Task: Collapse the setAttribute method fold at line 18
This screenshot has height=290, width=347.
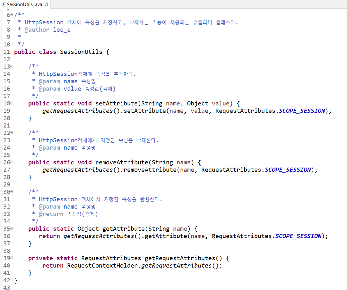Action: tap(12, 103)
